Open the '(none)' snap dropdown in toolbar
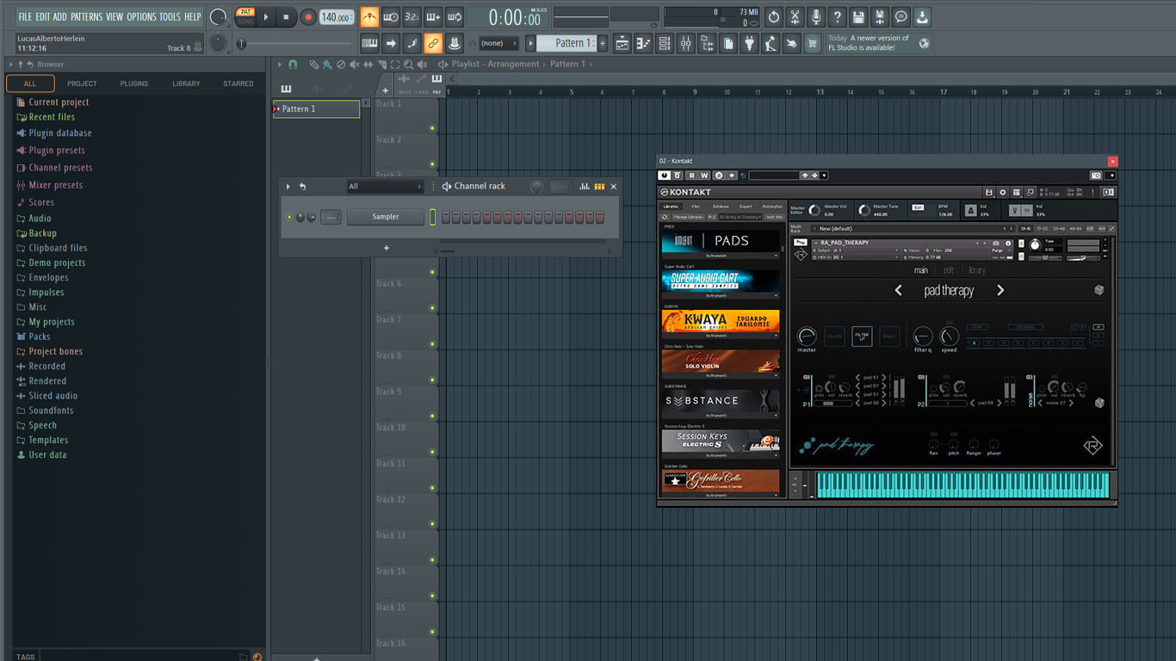The width and height of the screenshot is (1176, 661). coord(498,43)
